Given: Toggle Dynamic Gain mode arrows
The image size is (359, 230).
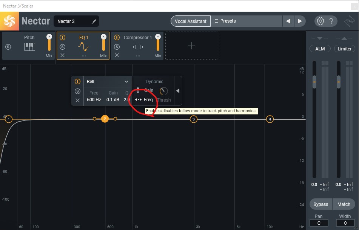Looking at the screenshot, I should click(x=138, y=90).
